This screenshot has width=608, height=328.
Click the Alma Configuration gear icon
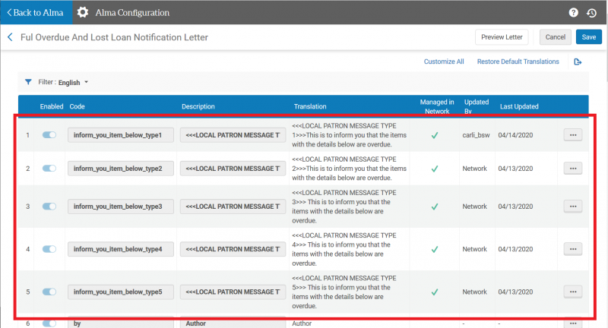(83, 12)
